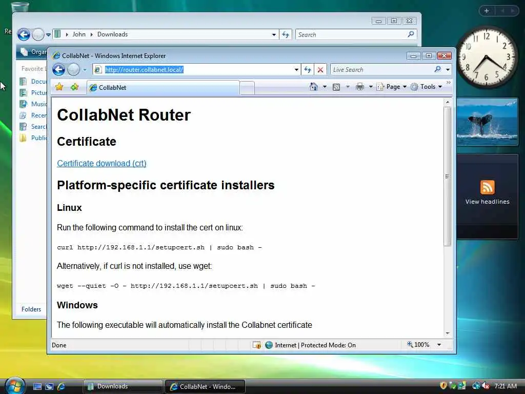Click the scroll down arrow in IE page
Image resolution: width=525 pixels, height=394 pixels.
tap(447, 333)
